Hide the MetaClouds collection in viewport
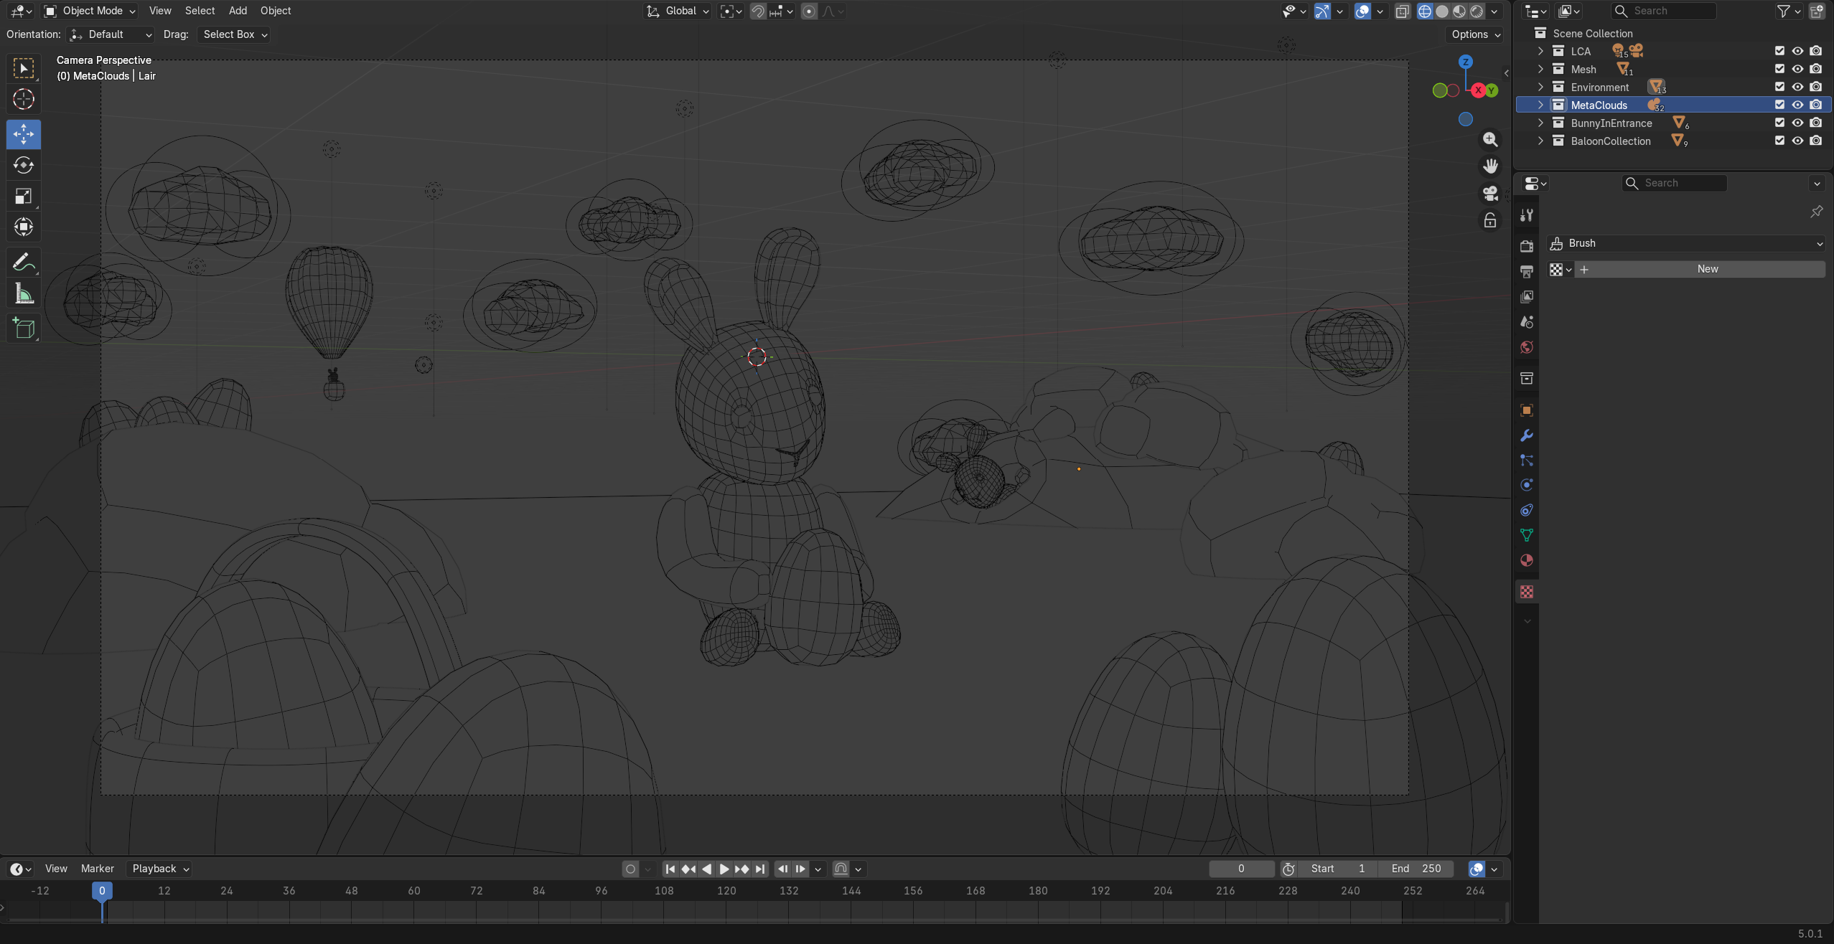The width and height of the screenshot is (1834, 944). (1797, 105)
